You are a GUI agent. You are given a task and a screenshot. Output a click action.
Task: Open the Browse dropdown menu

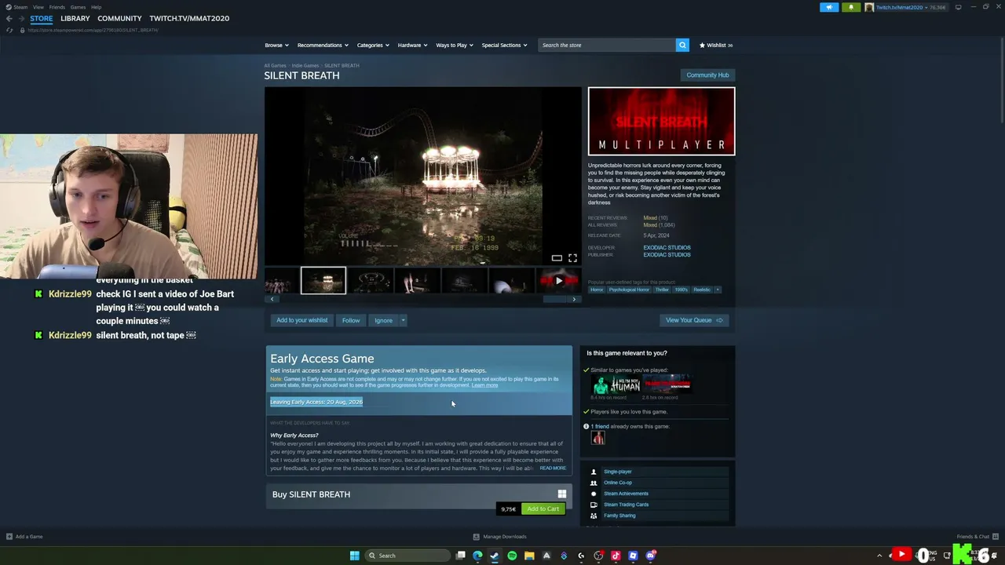[x=276, y=45]
